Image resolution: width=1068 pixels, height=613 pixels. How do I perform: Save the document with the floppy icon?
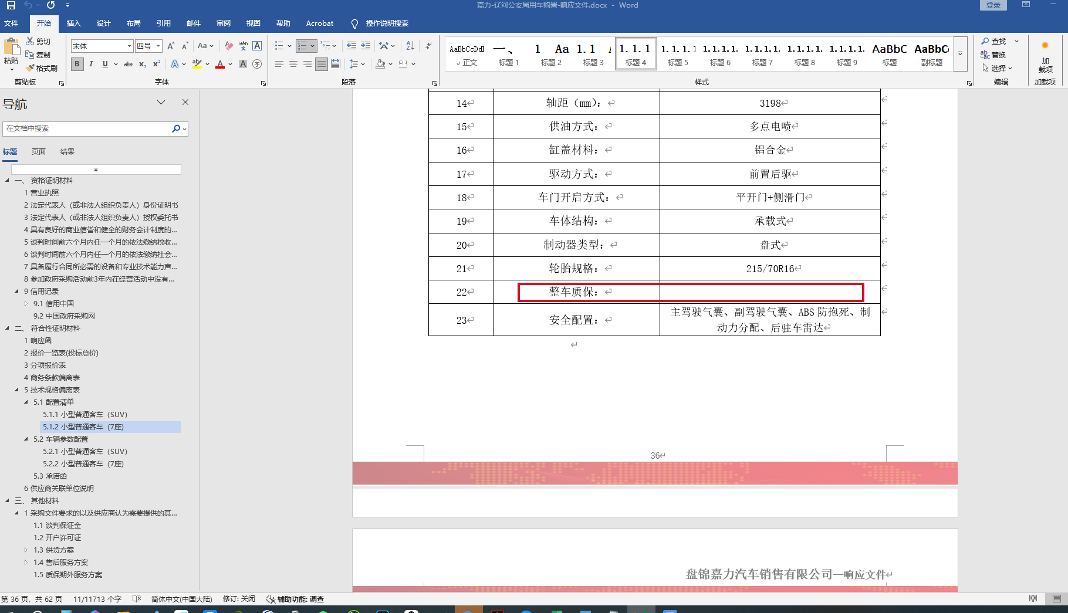click(x=11, y=5)
